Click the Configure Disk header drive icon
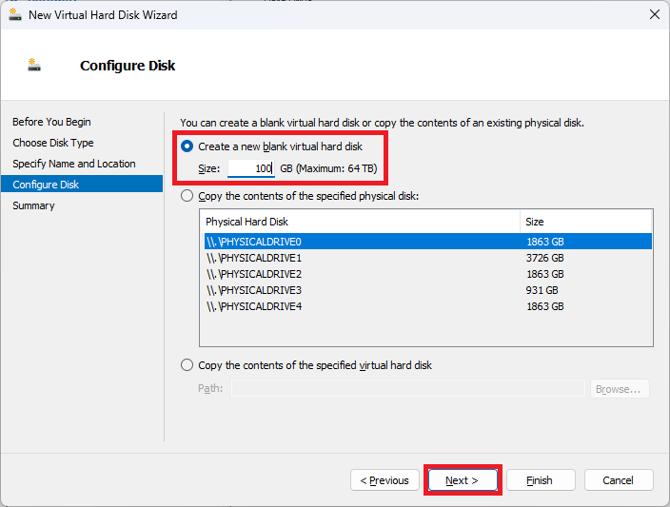Screen dimensions: 670x507 [x=34, y=65]
